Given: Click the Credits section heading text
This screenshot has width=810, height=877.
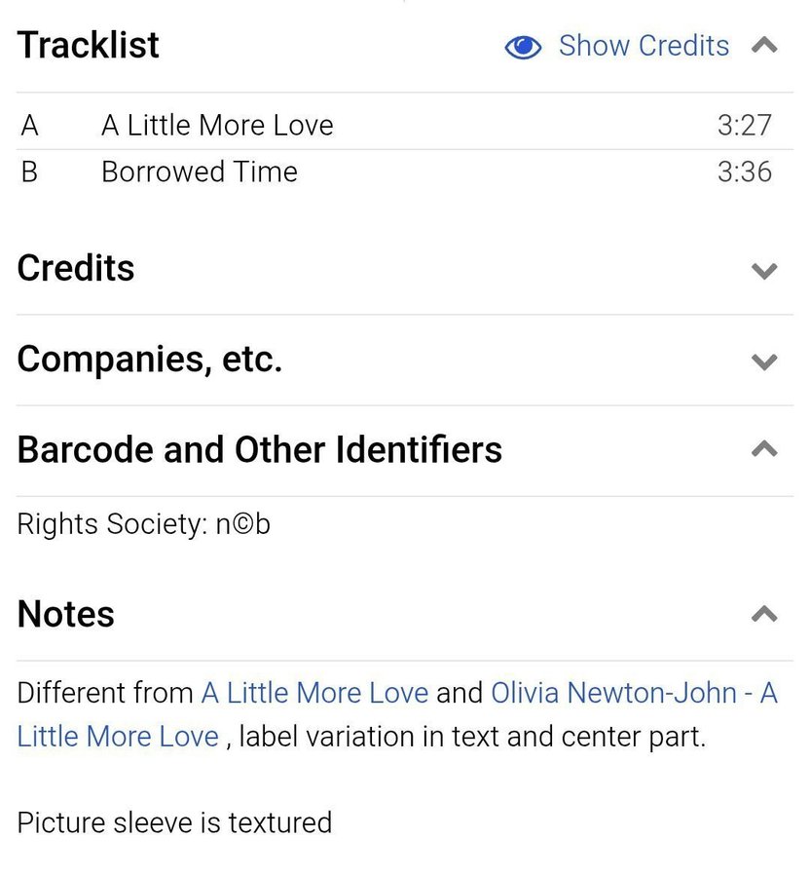Looking at the screenshot, I should 76,268.
